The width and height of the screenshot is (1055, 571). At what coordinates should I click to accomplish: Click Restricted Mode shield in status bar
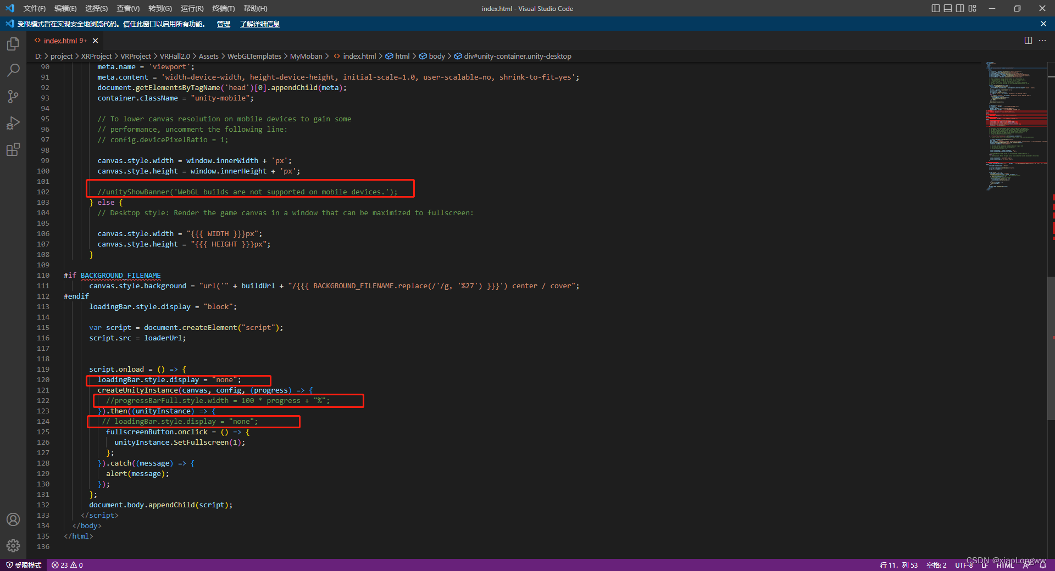tap(24, 565)
